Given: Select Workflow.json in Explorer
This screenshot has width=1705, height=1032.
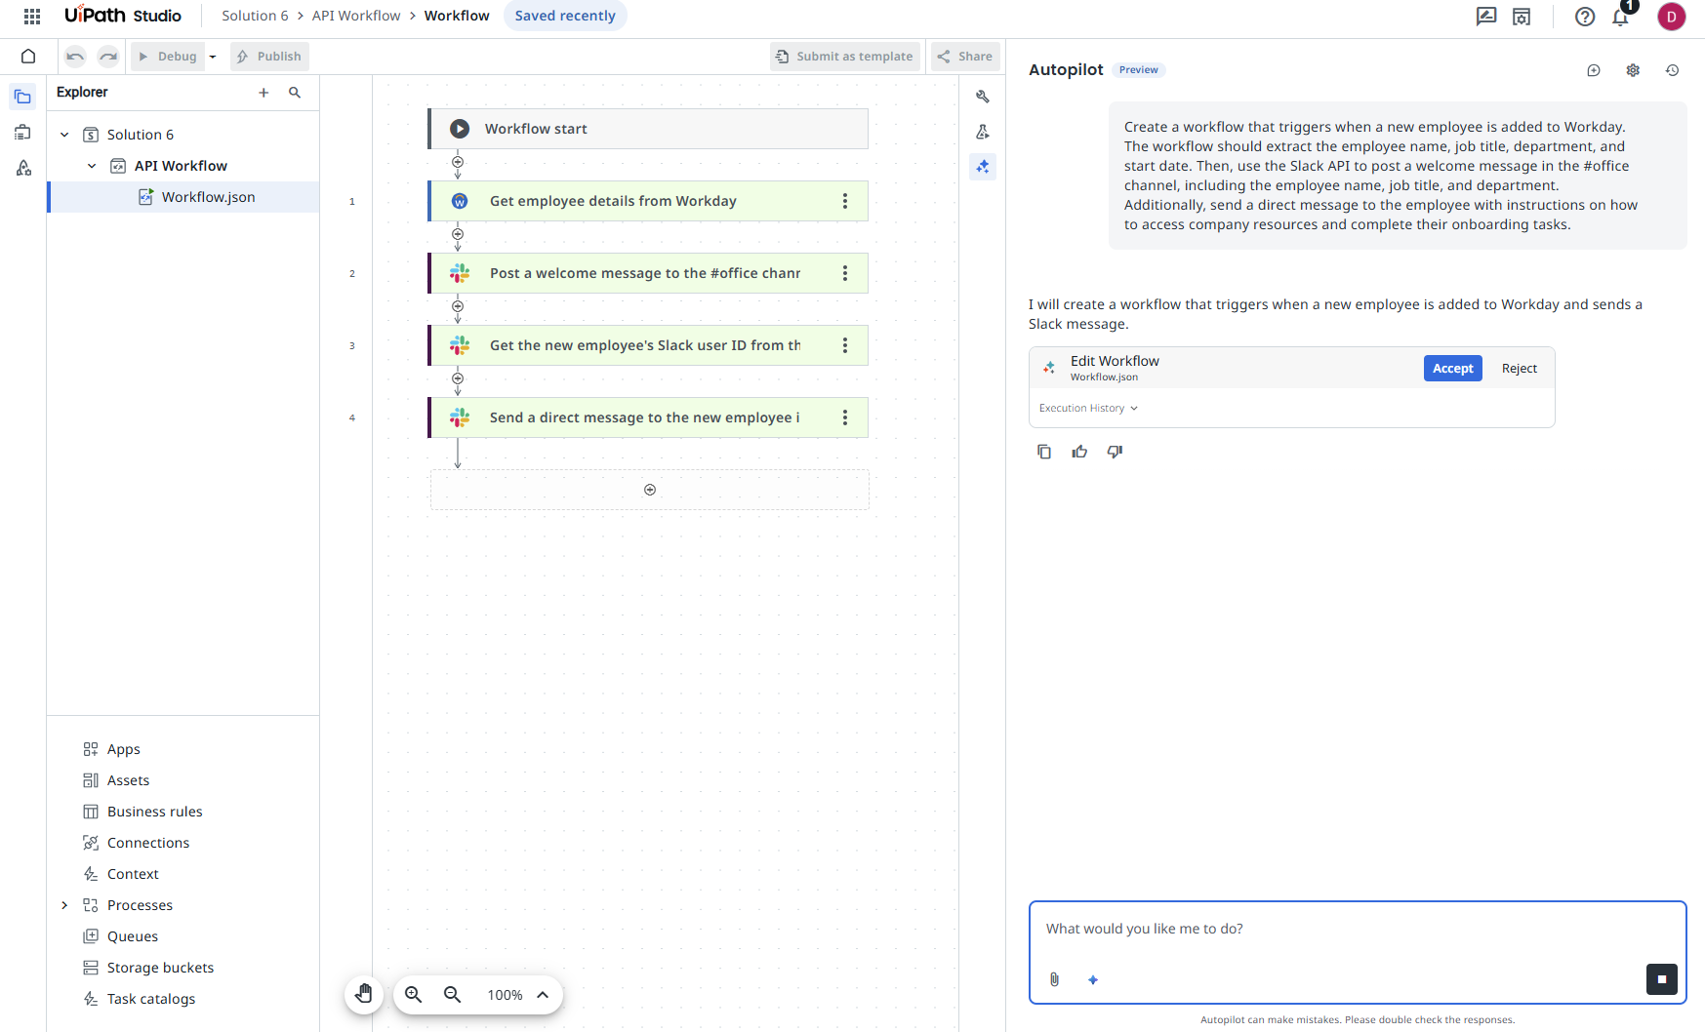Looking at the screenshot, I should (x=183, y=197).
